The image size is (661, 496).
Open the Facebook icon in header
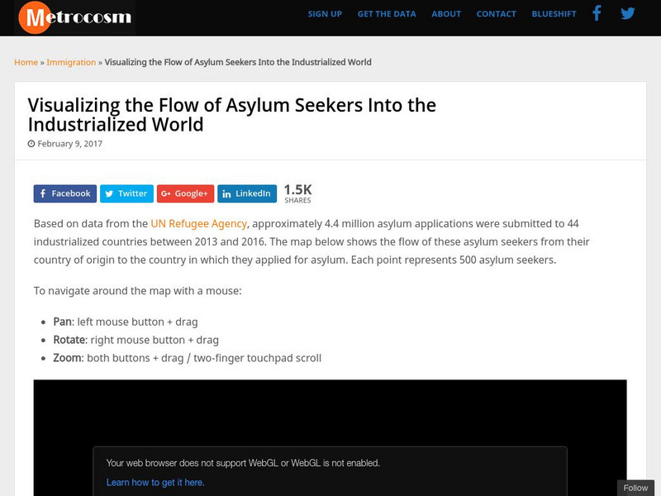click(x=597, y=13)
